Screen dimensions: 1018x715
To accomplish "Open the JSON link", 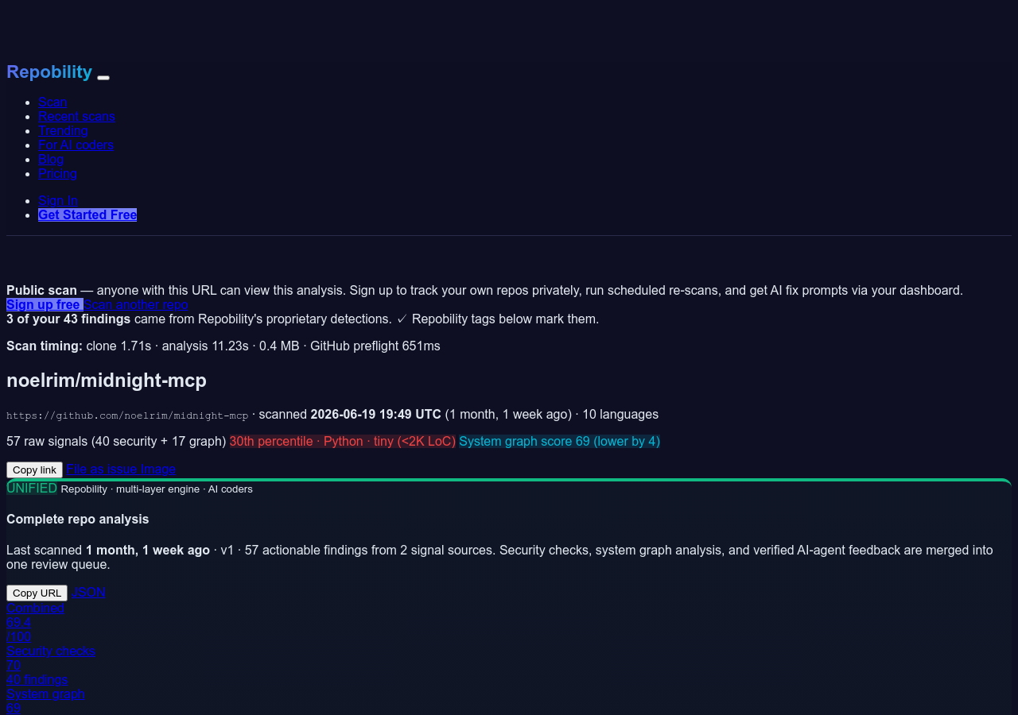I will click(88, 592).
